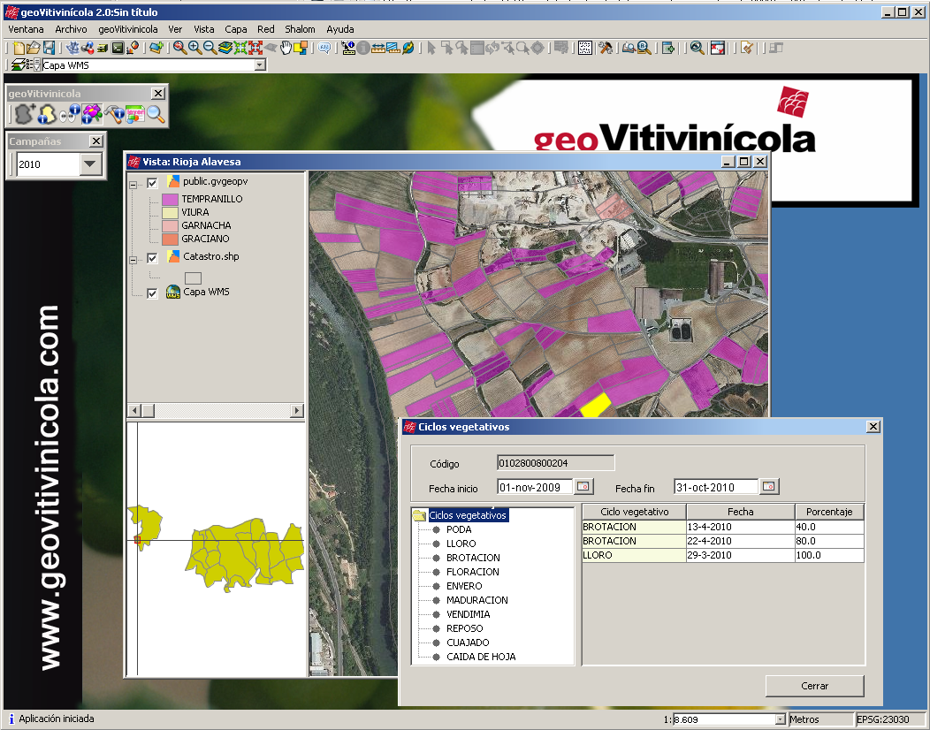Click the add-polygon icon in geoVitivinicola palette

25,113
